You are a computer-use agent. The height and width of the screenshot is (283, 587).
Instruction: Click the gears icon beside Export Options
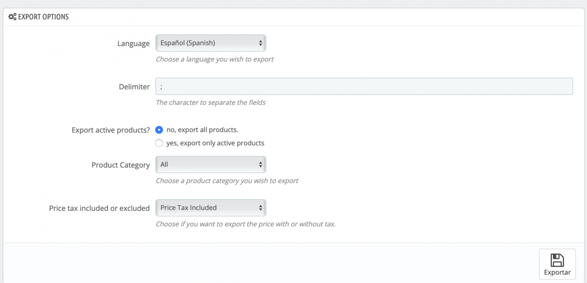12,17
